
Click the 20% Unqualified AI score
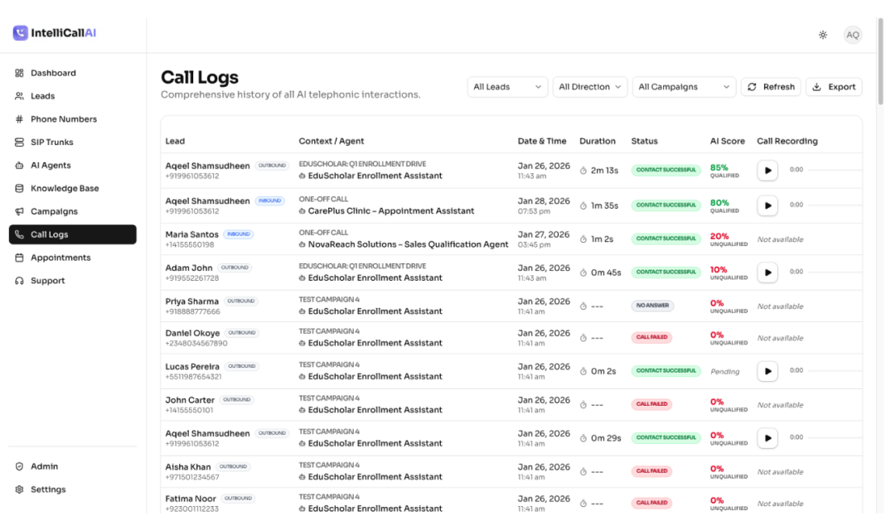point(729,240)
